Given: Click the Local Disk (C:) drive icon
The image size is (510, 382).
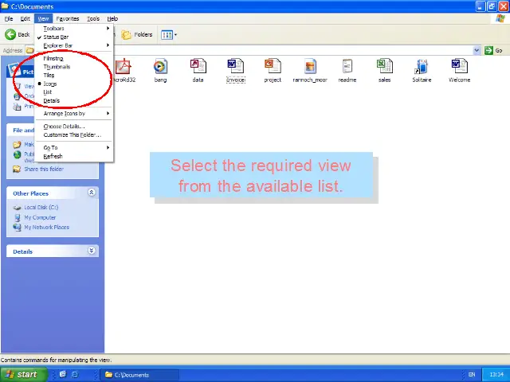Looking at the screenshot, I should click(x=17, y=208).
